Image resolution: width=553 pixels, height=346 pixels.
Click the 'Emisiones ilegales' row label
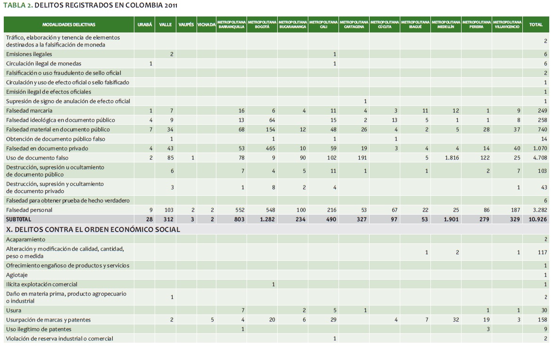(x=29, y=54)
